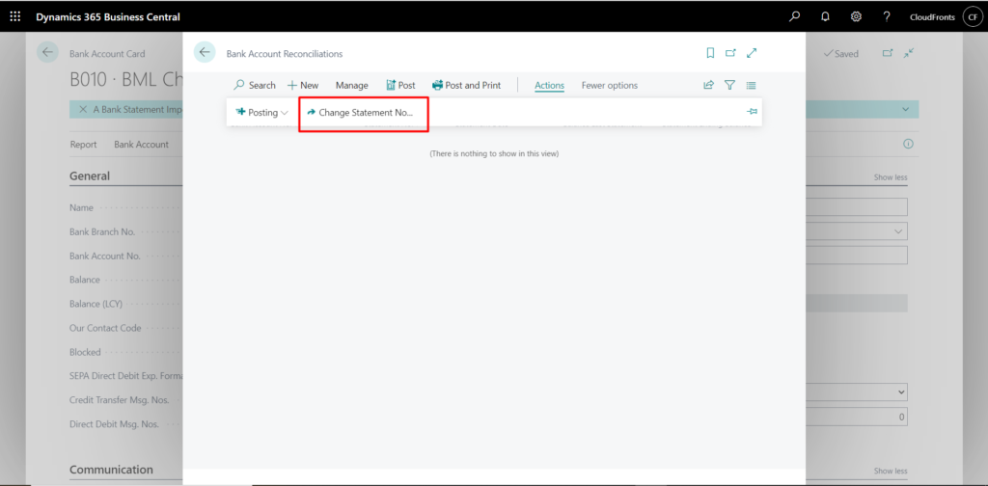Viewport: 988px width, 486px height.
Task: Open the Bank Account menu on card
Action: point(141,145)
